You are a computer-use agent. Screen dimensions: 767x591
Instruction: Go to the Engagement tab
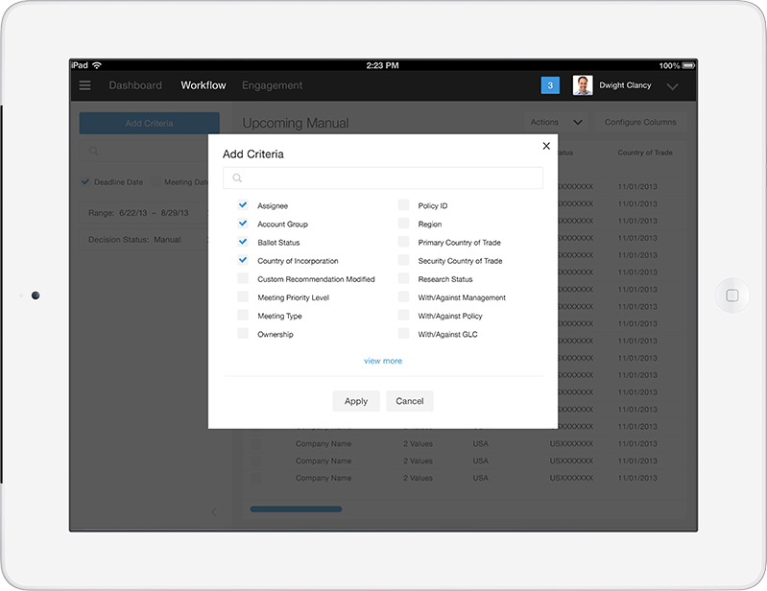click(272, 85)
